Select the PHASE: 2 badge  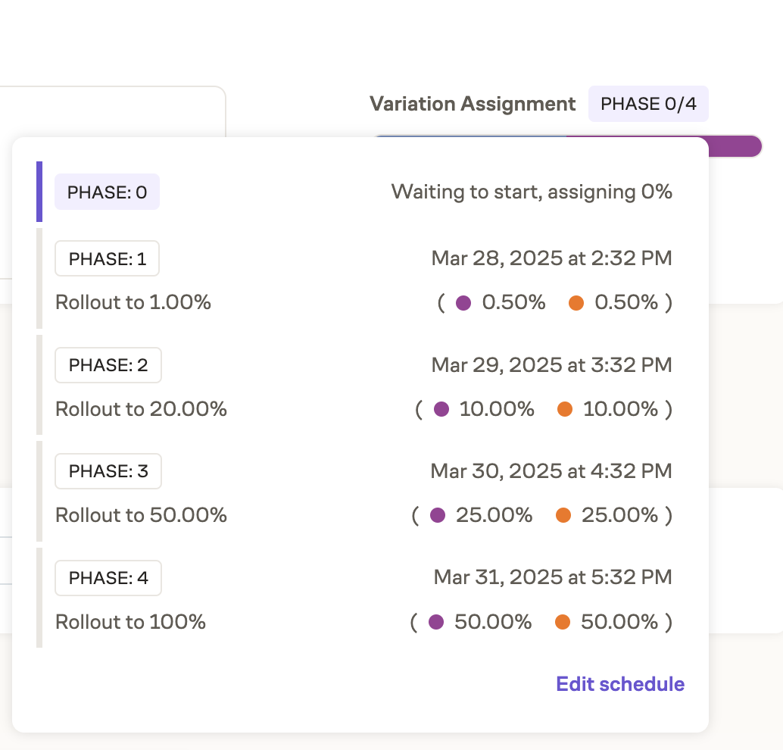click(108, 364)
